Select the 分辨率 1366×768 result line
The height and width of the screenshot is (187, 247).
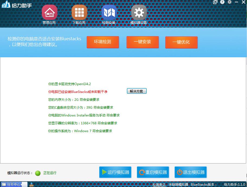tap(83, 123)
